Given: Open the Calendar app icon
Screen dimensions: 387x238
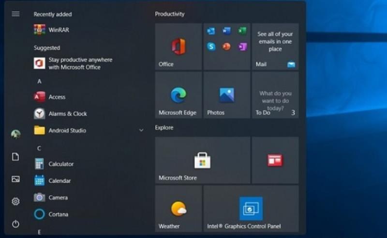Looking at the screenshot, I should (x=40, y=181).
